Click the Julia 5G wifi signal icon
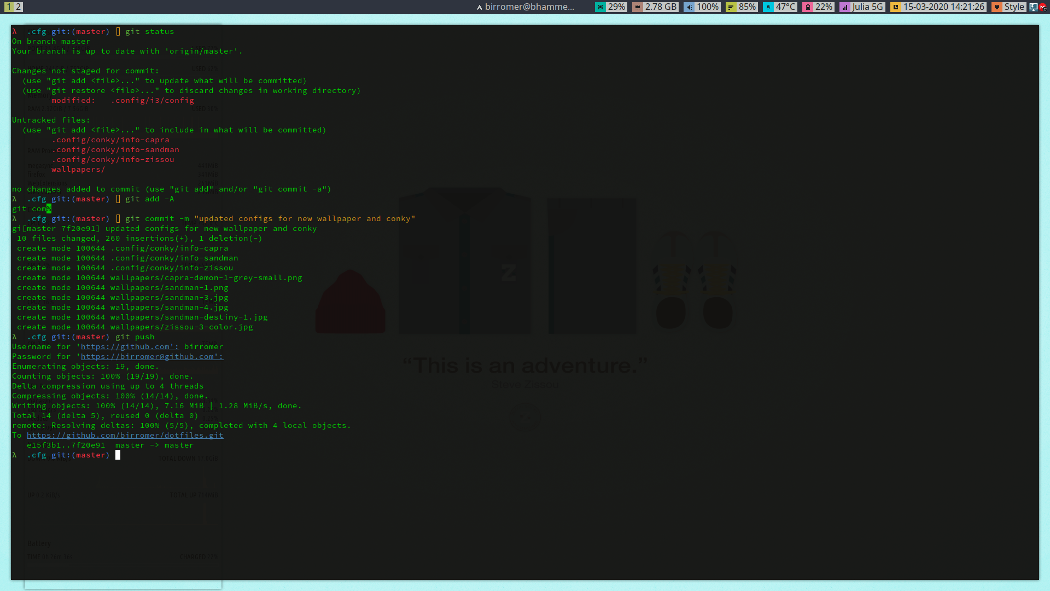This screenshot has height=591, width=1050. (845, 7)
